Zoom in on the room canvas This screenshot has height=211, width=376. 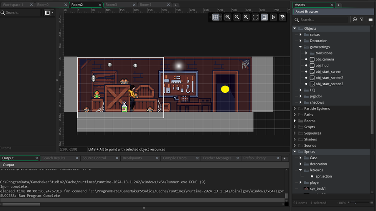point(246,17)
